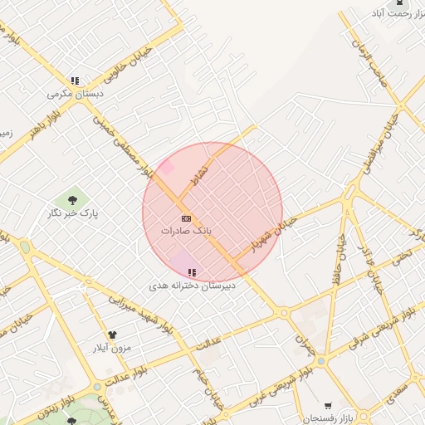Click the monument icon at مزار رحمت آباد

[x=399, y=2]
